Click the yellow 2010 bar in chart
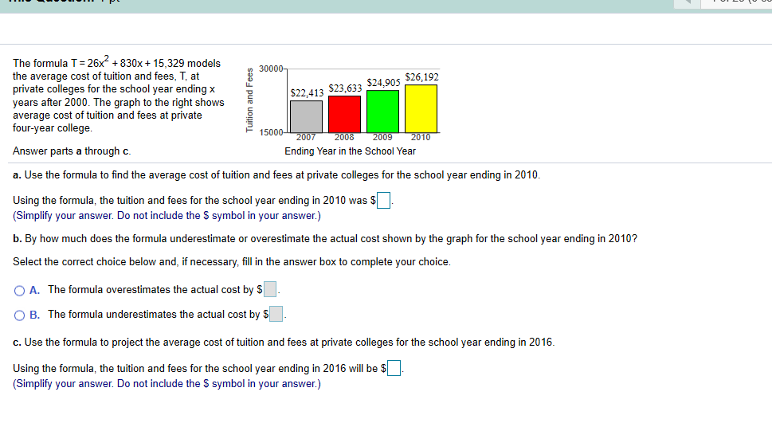 [x=421, y=109]
